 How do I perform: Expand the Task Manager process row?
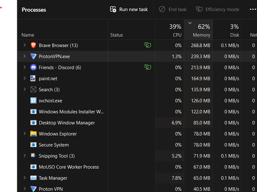24,178
